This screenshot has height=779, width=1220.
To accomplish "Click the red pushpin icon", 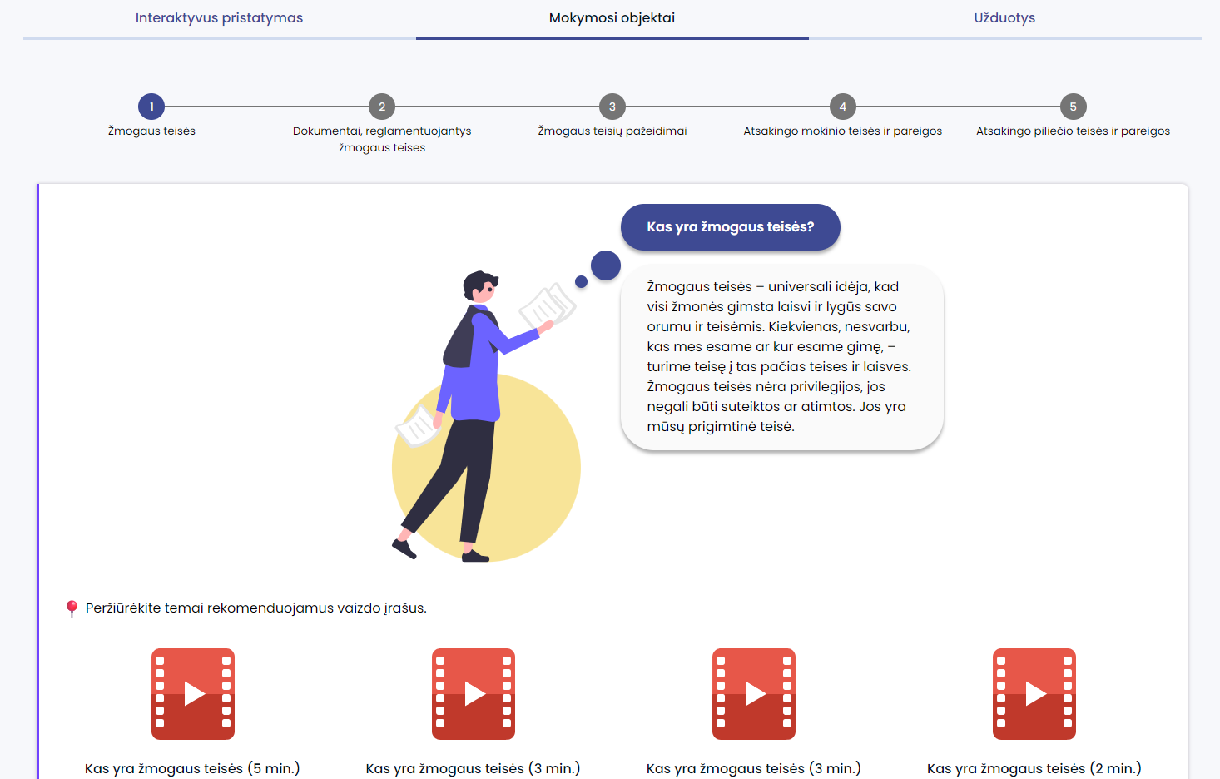I will pyautogui.click(x=72, y=608).
